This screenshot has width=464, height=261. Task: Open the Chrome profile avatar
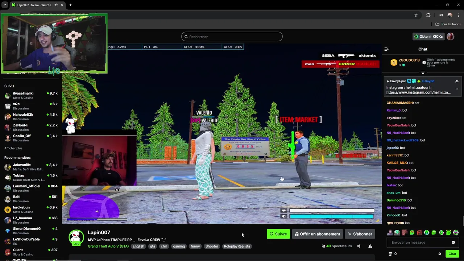point(450,15)
